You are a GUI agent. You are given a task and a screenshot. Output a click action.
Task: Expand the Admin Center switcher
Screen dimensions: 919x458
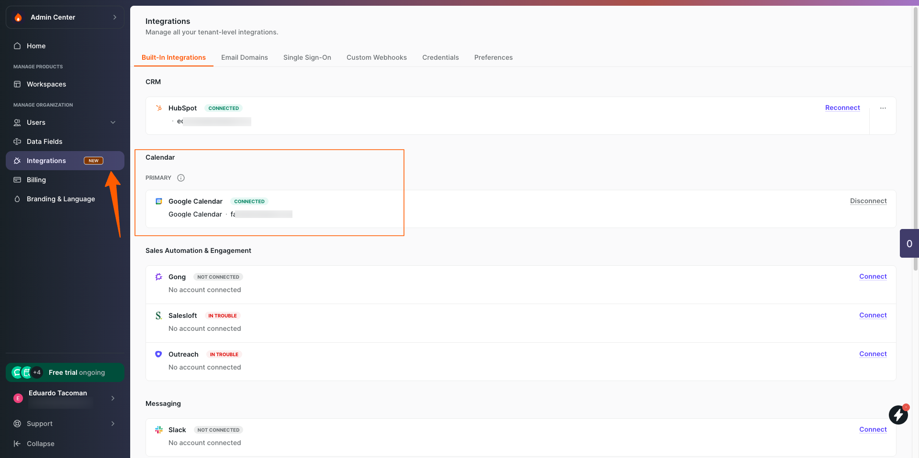coord(114,17)
